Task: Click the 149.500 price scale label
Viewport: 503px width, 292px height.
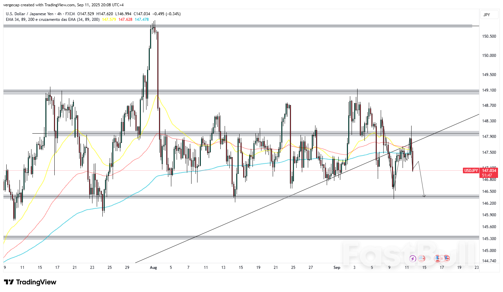Action: [489, 75]
